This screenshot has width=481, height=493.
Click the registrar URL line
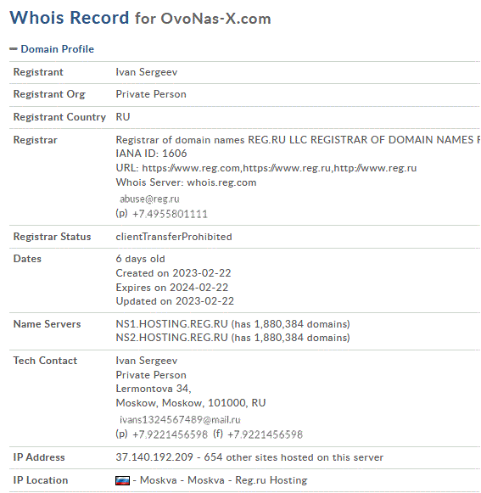266,168
